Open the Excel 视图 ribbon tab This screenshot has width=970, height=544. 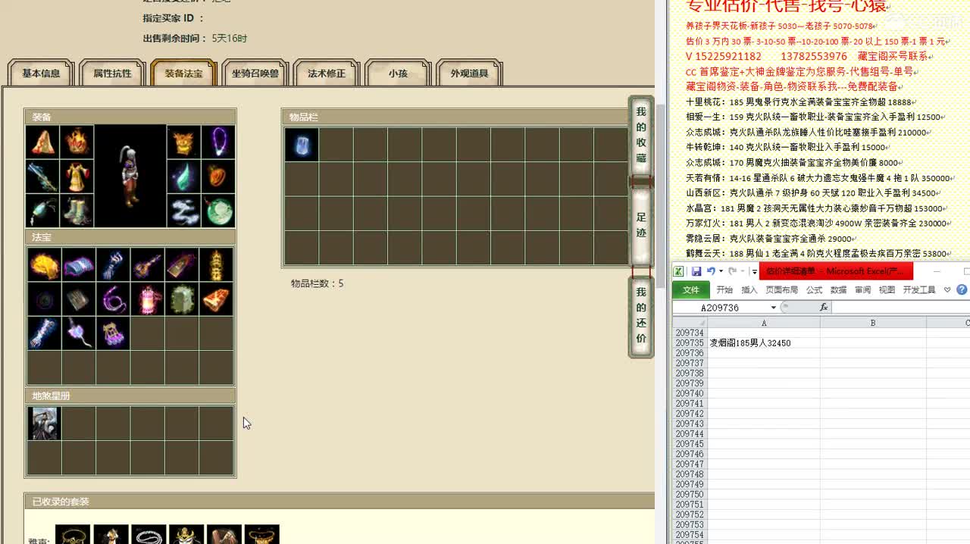point(887,289)
